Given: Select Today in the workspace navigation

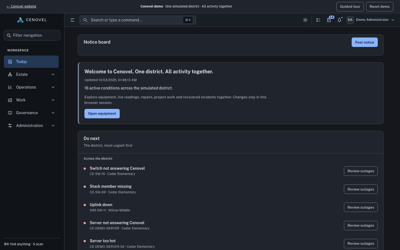Looking at the screenshot, I should coord(31,62).
